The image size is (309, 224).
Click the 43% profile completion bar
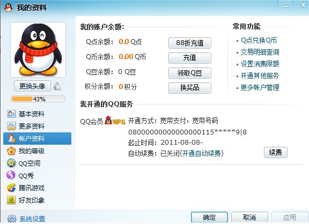click(38, 99)
